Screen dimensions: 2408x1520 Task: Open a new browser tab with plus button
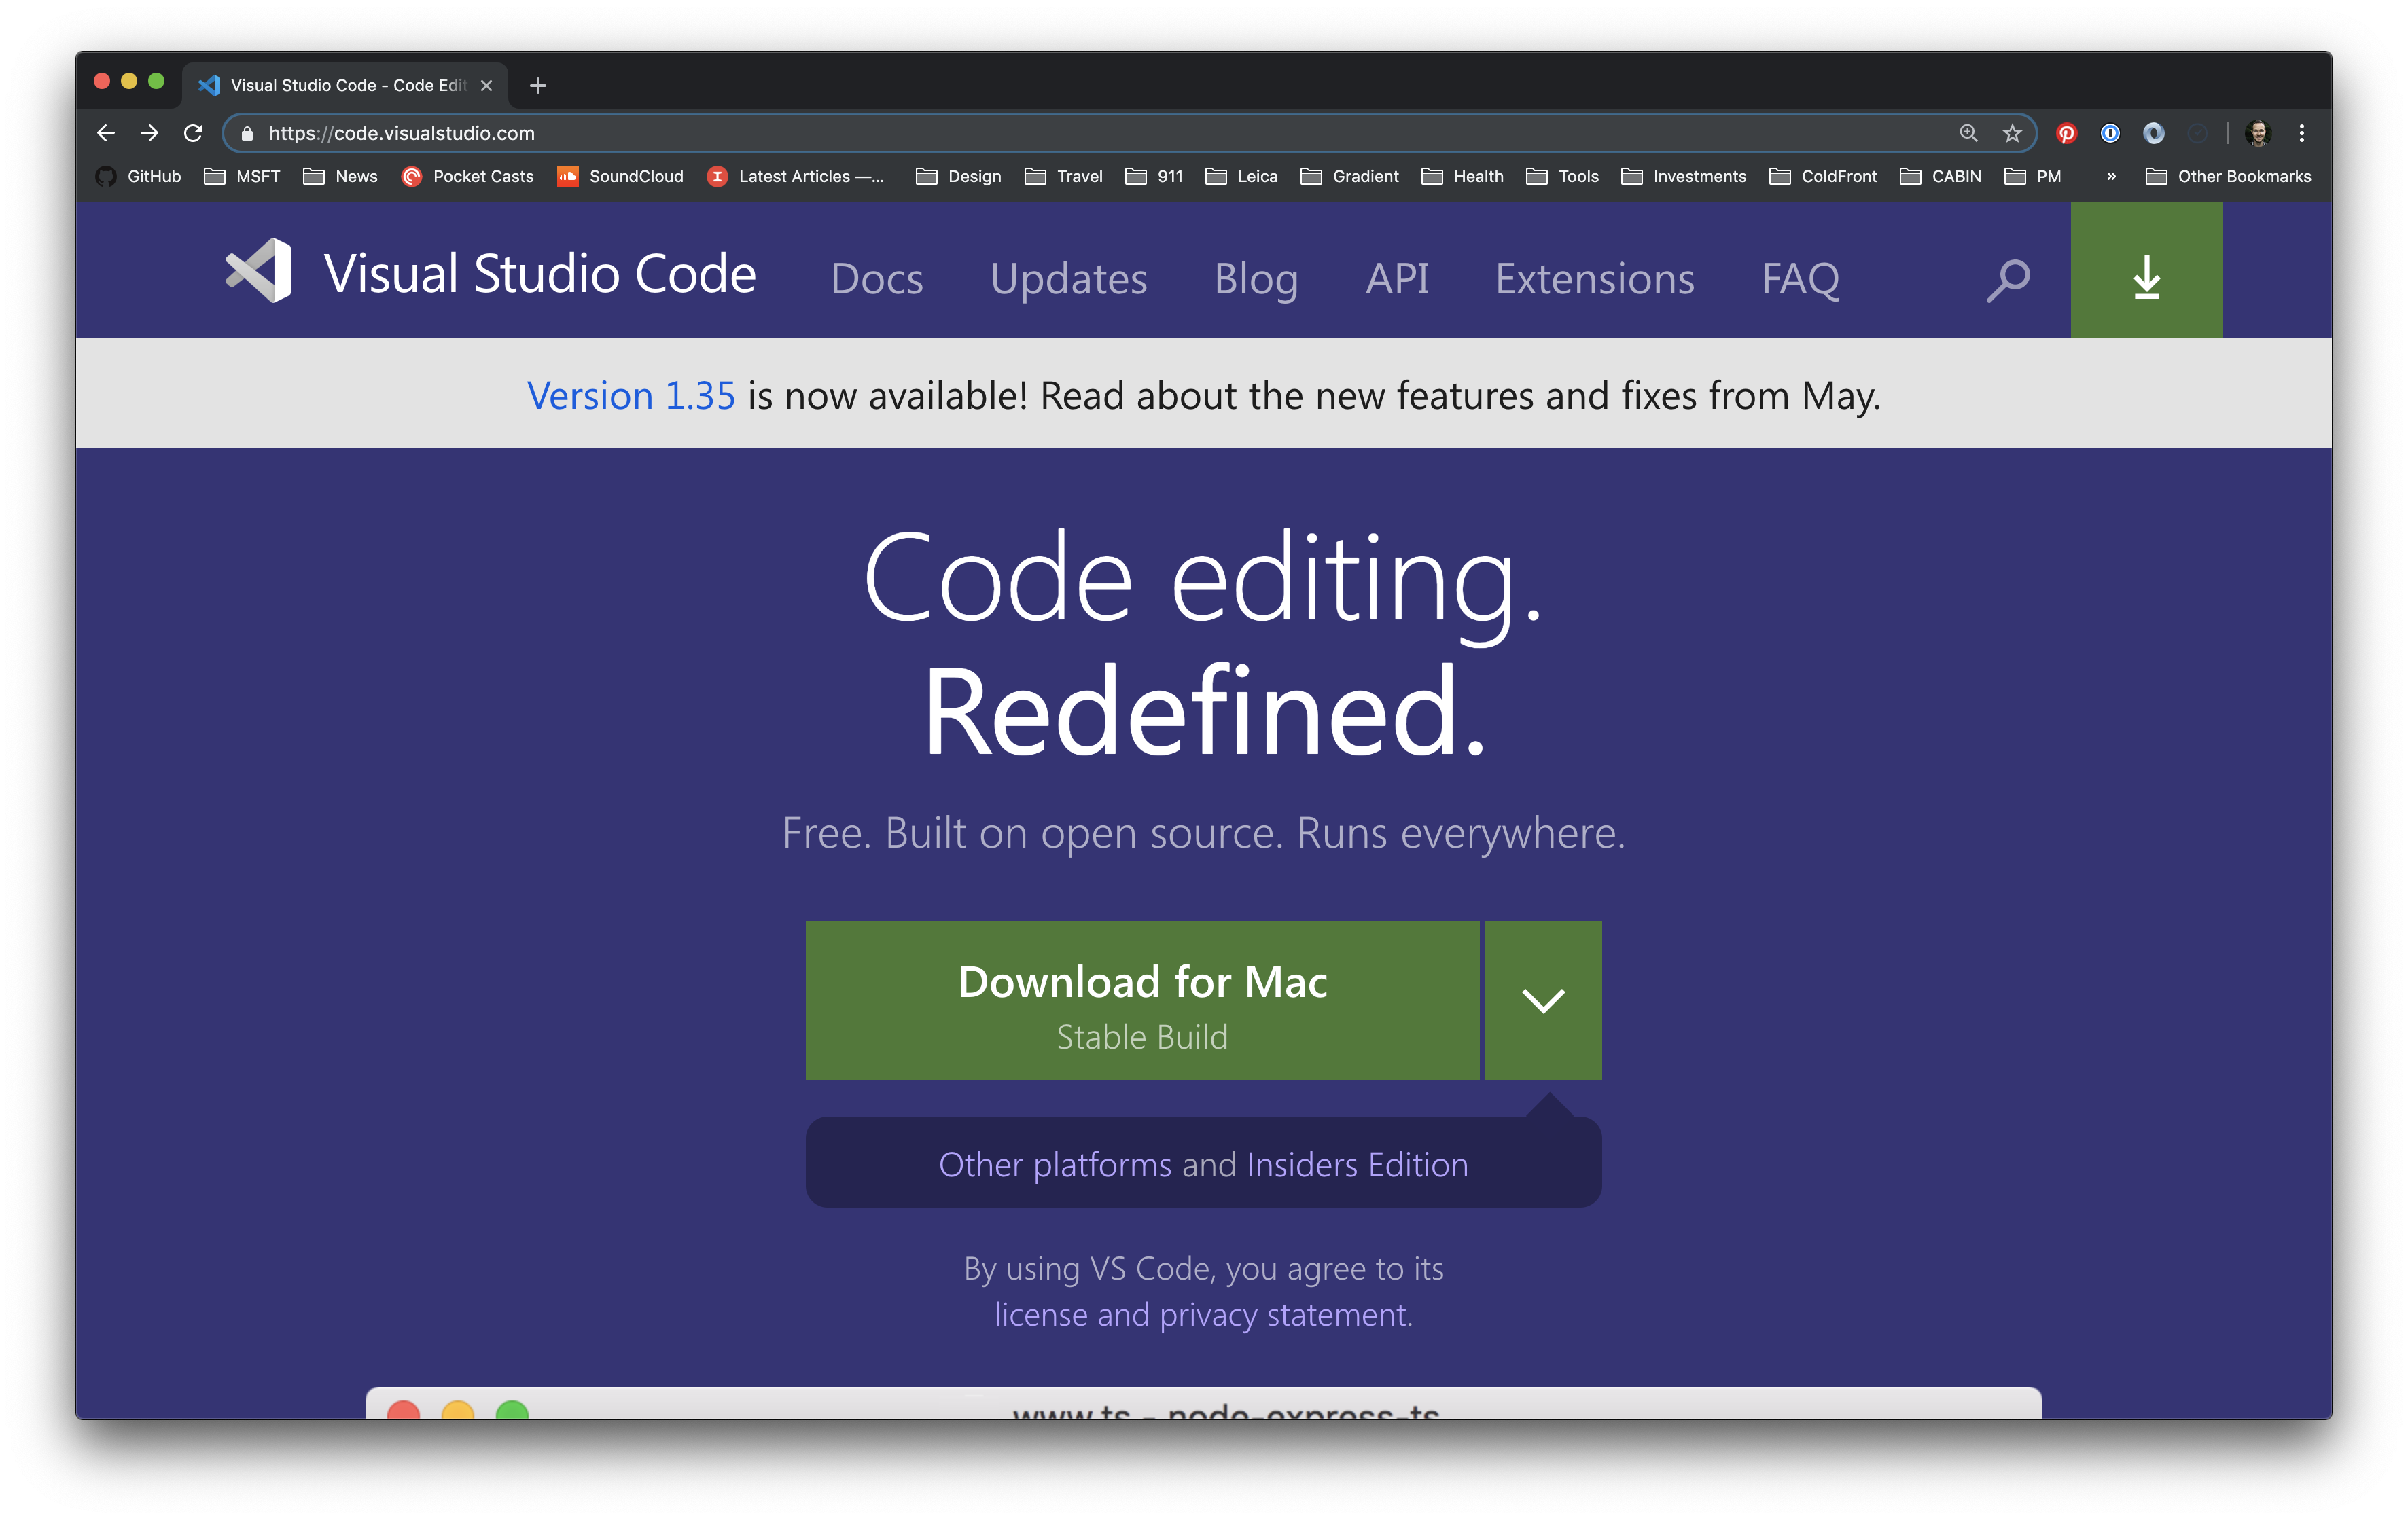click(x=538, y=86)
